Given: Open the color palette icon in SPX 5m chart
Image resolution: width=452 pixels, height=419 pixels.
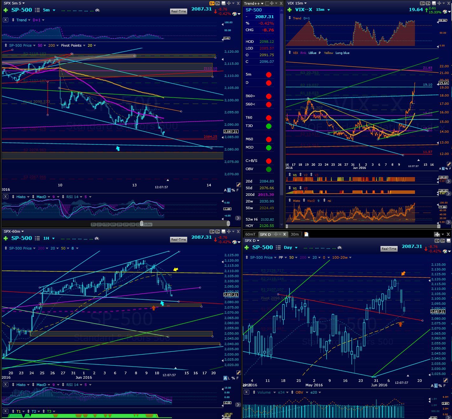Looking at the screenshot, I should coord(235,14).
